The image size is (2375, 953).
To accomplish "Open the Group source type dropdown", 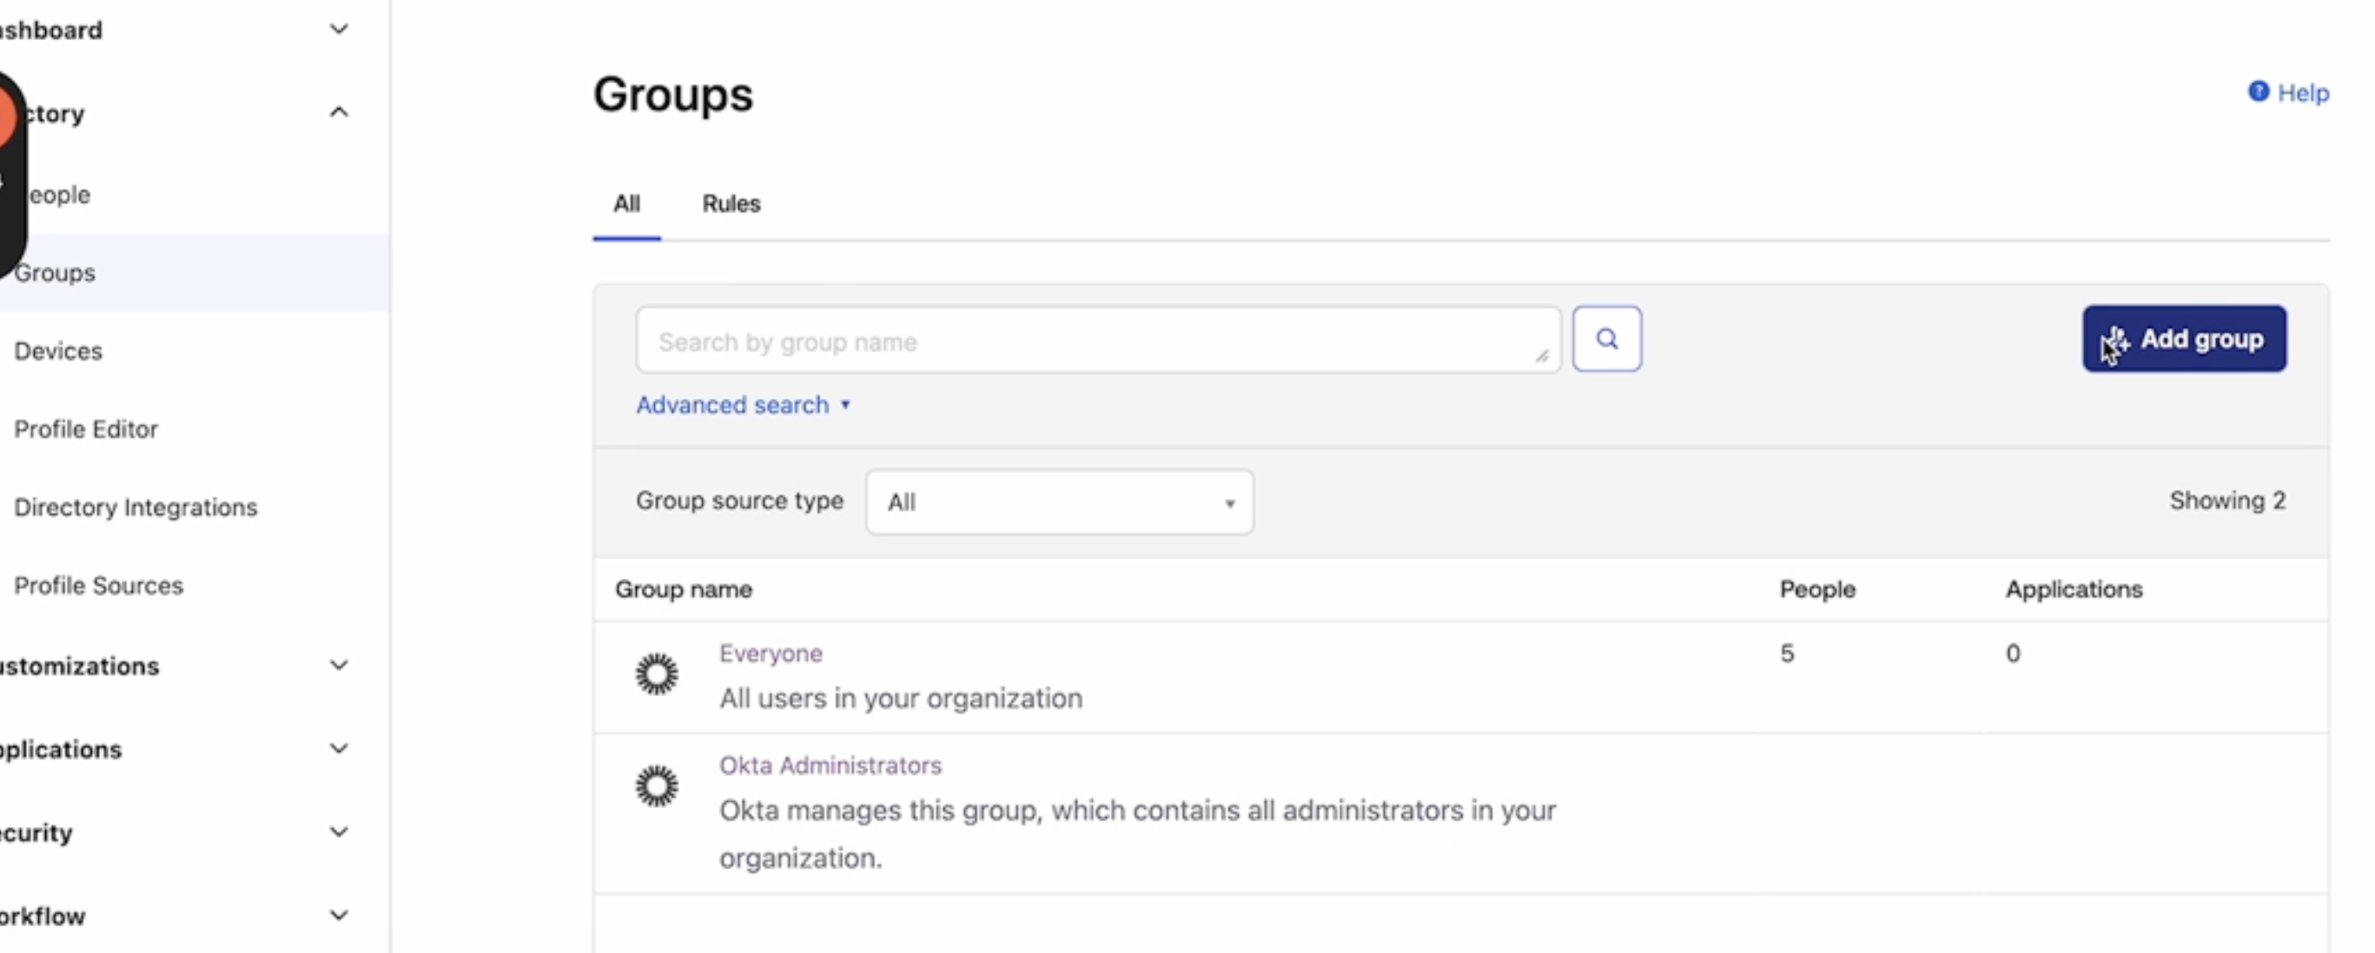I will click(1059, 502).
